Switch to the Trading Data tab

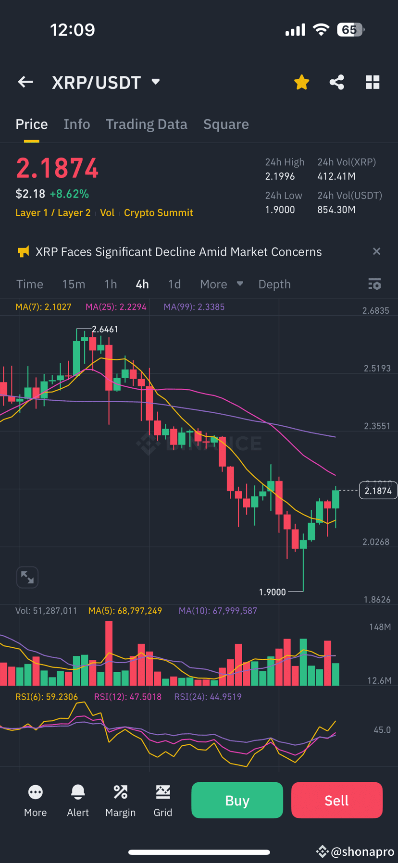147,124
